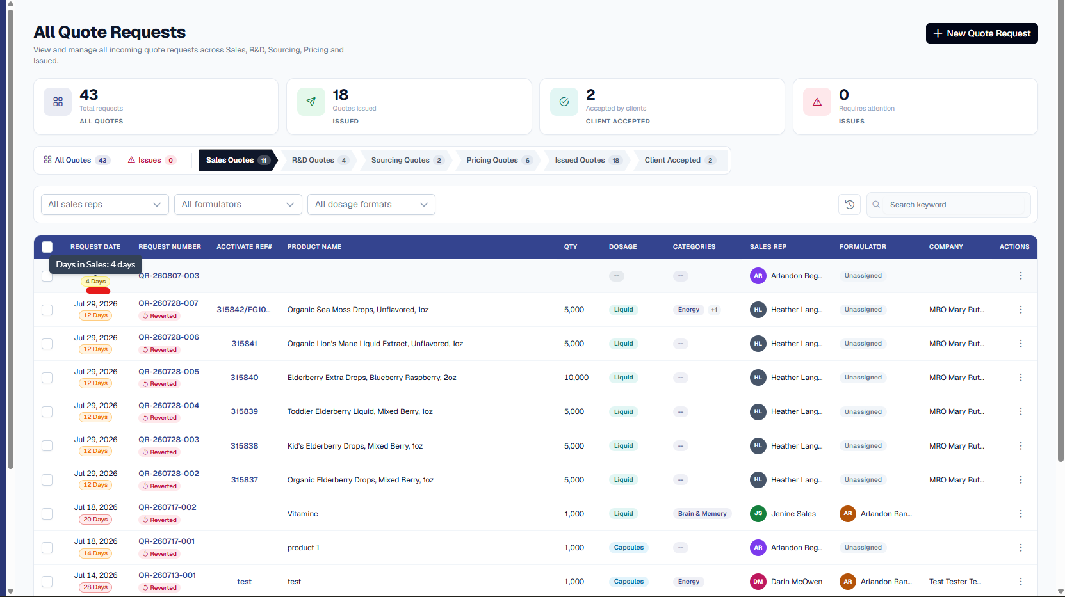Open the All sales reps dropdown
The height and width of the screenshot is (597, 1065).
click(105, 205)
